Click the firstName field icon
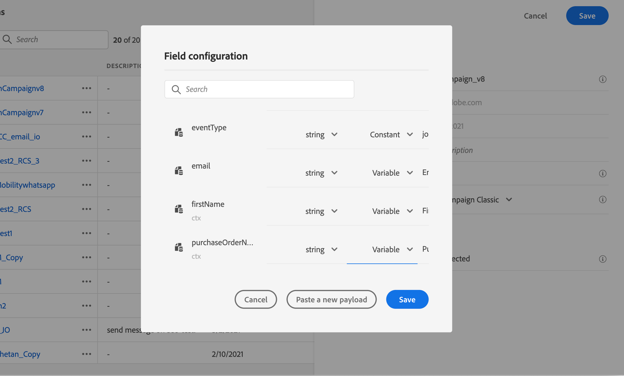 [179, 209]
